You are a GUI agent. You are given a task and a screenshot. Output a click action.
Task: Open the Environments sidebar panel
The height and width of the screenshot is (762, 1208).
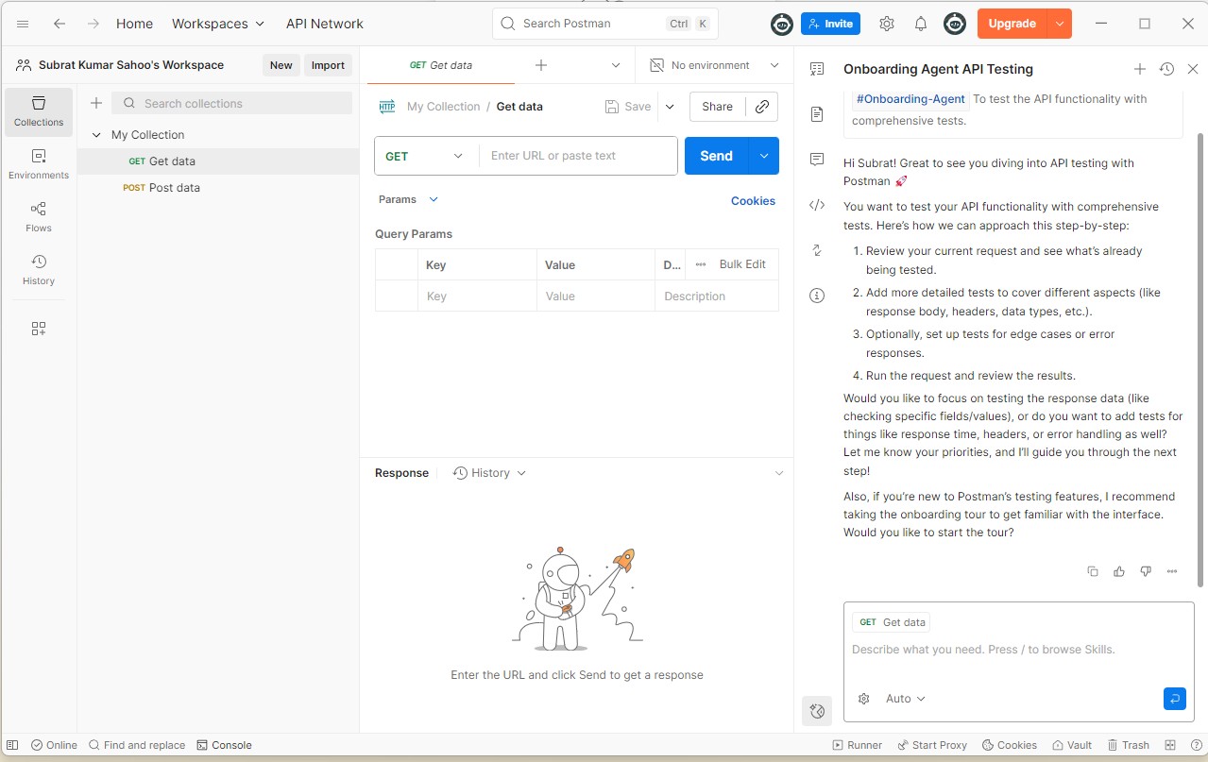(x=39, y=163)
